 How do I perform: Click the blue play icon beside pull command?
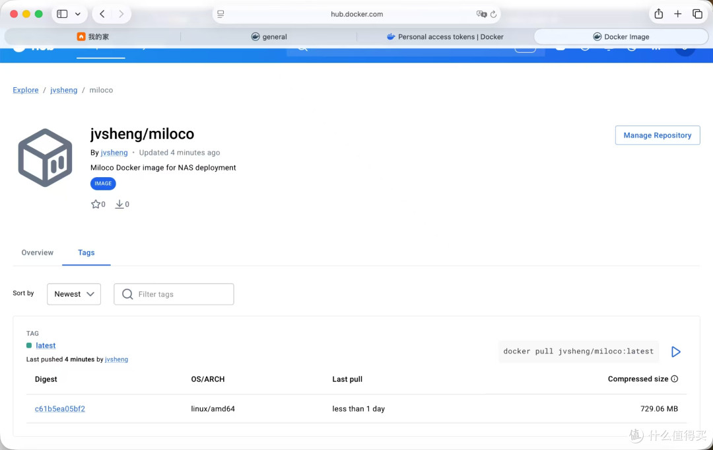(x=676, y=352)
